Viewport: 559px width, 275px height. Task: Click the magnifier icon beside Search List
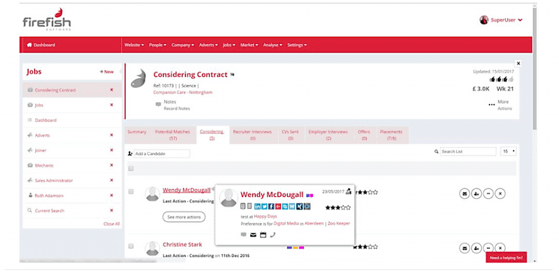[436, 151]
